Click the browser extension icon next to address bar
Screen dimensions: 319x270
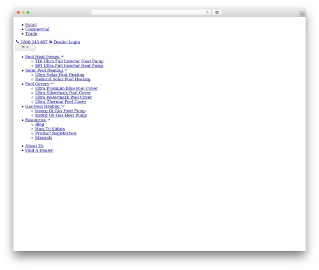tap(217, 12)
